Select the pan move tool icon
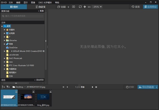The width and height of the screenshot is (159, 110). 85,7
